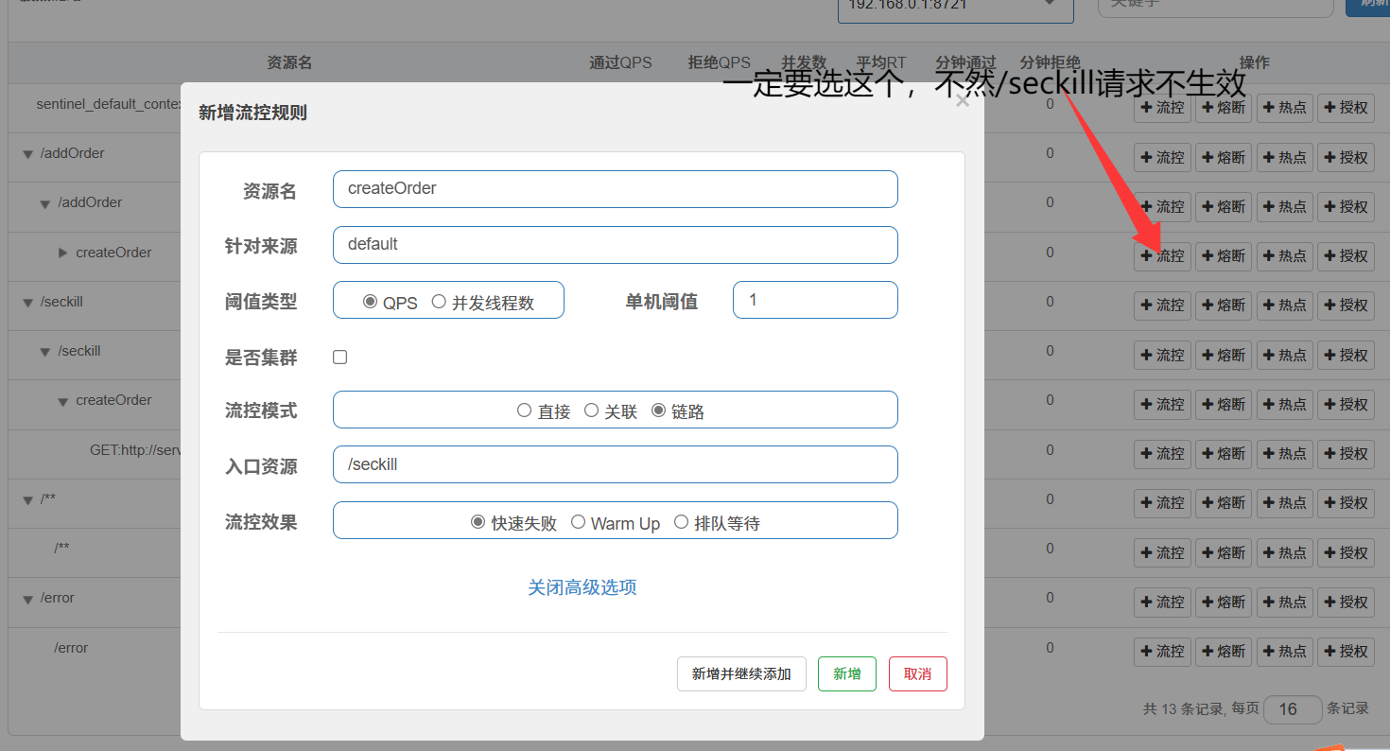Click 熔断 button in the /** parent row
Viewport: 1390px width, 751px height.
coord(1223,503)
